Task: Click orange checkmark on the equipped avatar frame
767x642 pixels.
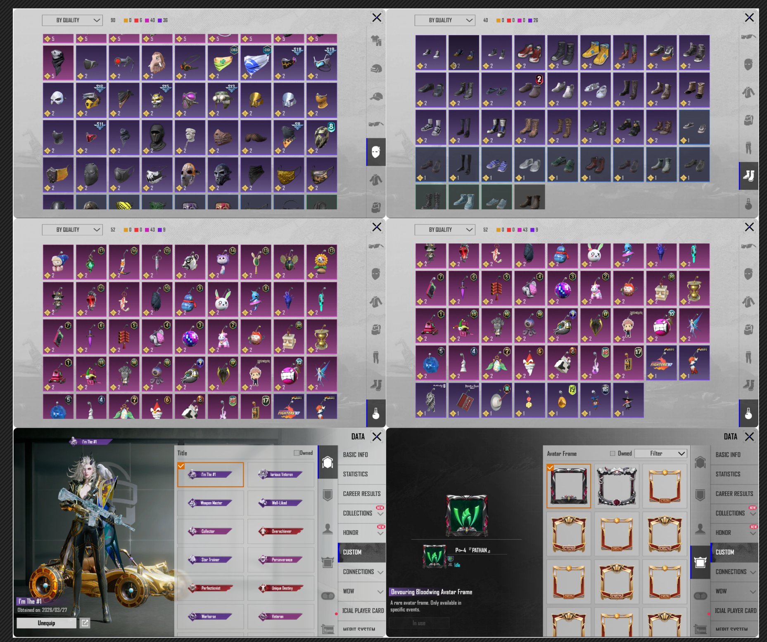Action: pos(550,467)
